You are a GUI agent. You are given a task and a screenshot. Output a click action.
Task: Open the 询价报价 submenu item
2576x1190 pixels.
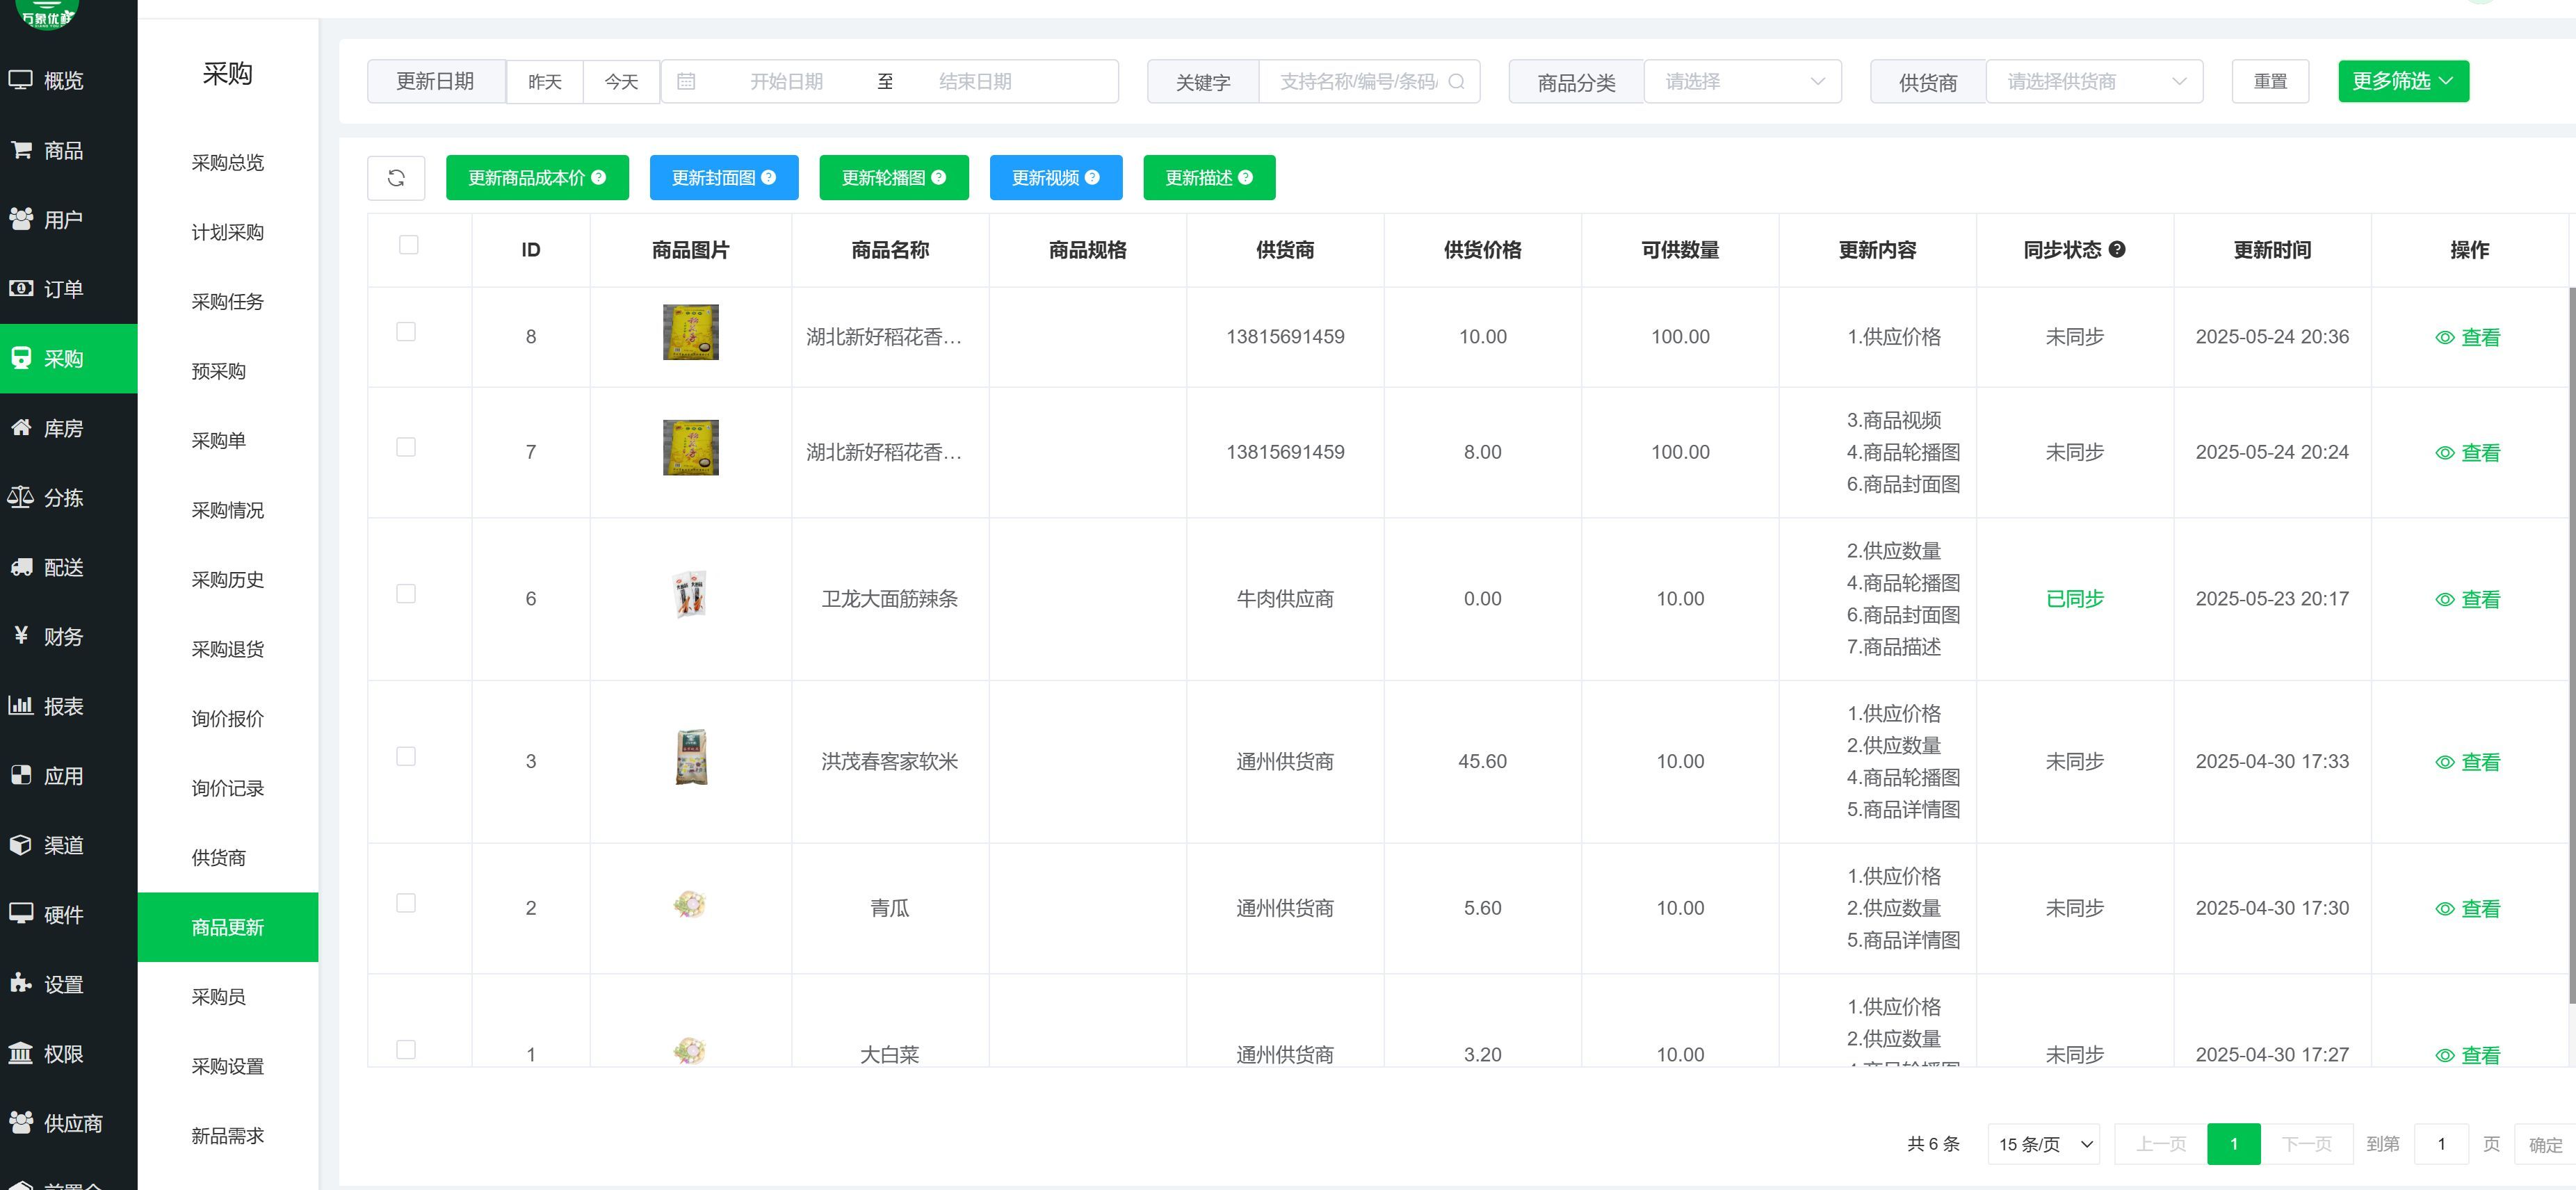[x=228, y=719]
